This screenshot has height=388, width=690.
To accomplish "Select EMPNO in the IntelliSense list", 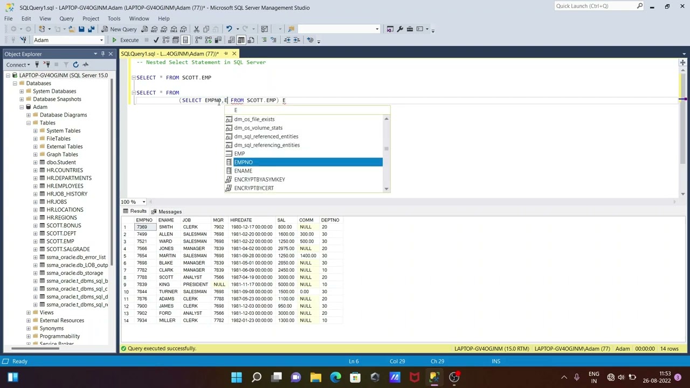I will coord(303,162).
